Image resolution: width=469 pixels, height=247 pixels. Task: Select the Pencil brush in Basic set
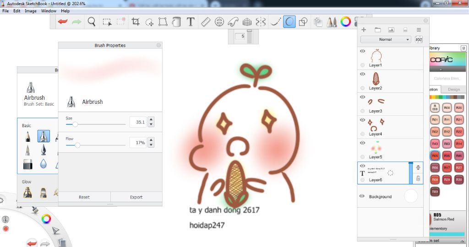pos(28,136)
